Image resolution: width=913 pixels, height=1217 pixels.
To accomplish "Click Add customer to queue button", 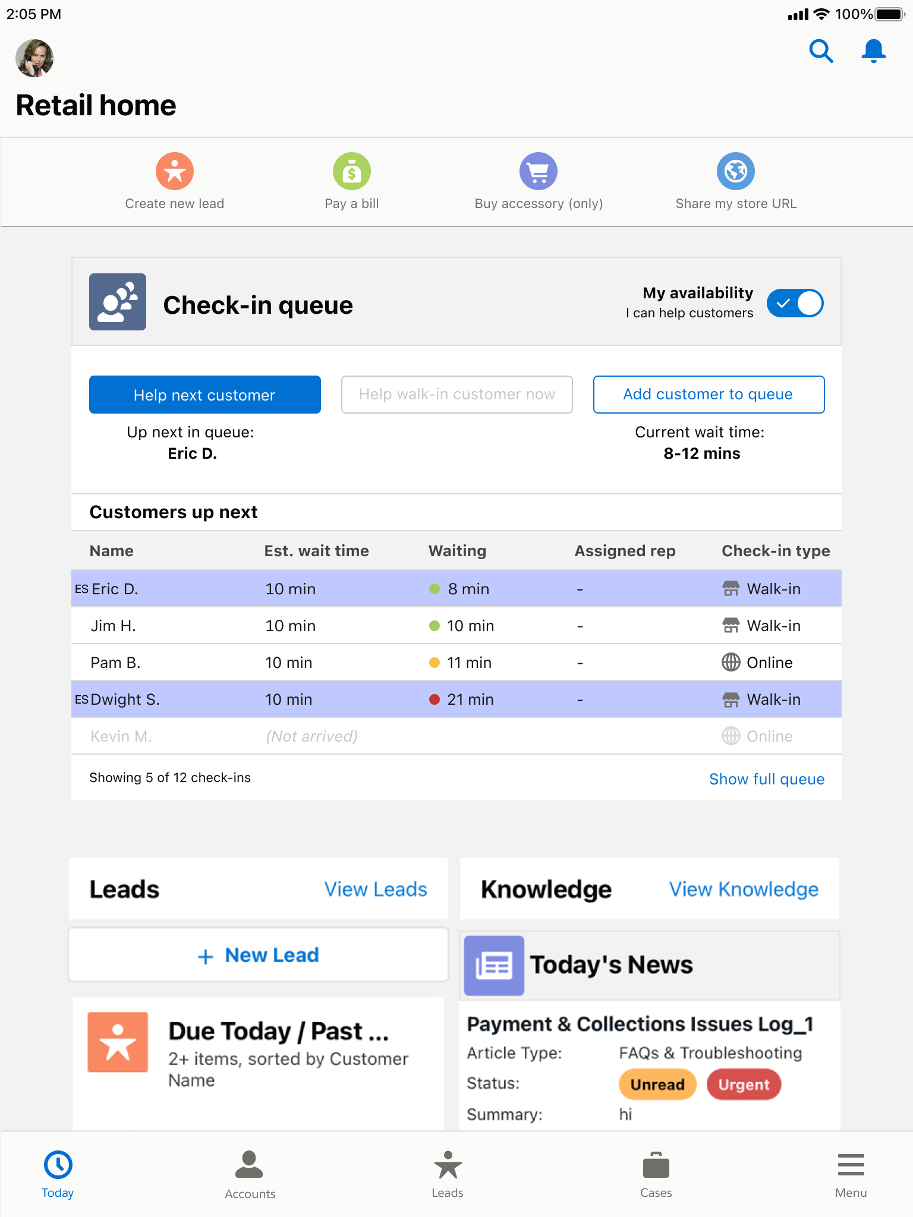I will (x=709, y=395).
